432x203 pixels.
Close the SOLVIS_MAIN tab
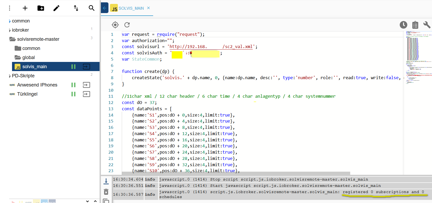(x=148, y=8)
